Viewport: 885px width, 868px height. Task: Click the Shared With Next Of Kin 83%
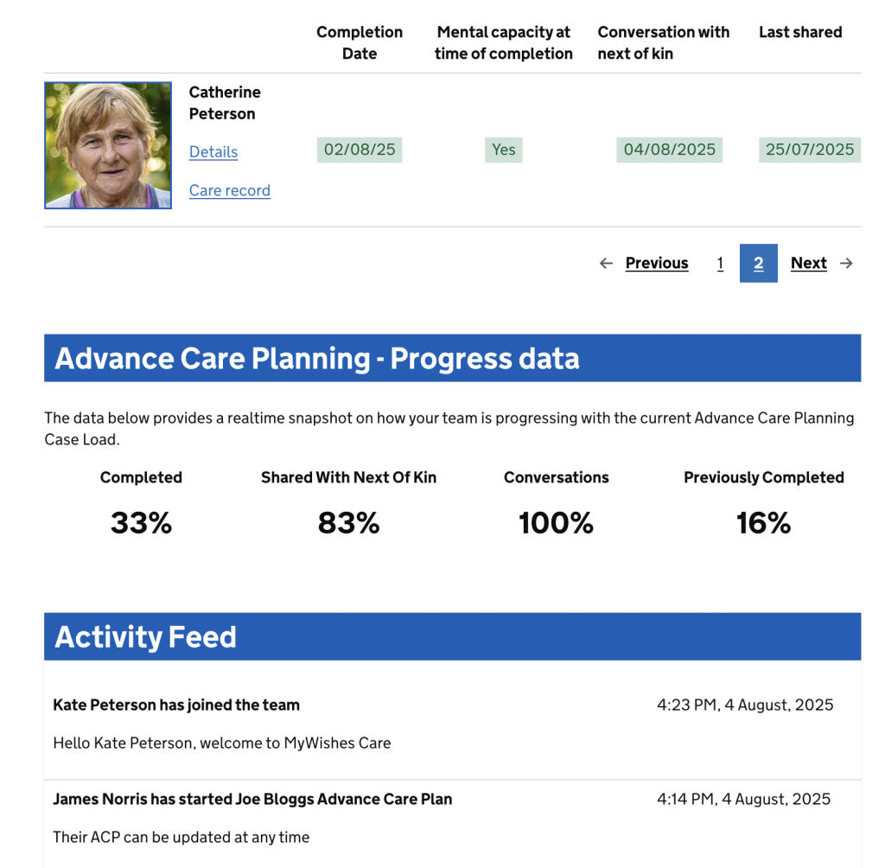348,523
